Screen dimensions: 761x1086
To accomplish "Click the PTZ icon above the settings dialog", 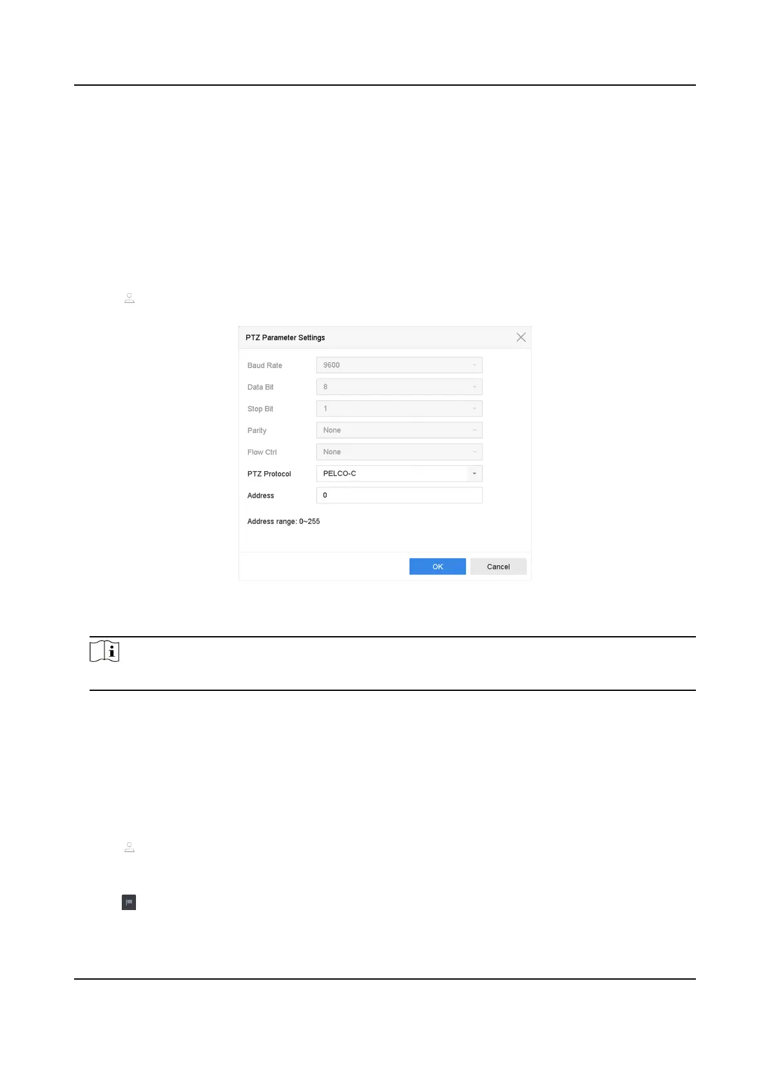I will click(130, 298).
